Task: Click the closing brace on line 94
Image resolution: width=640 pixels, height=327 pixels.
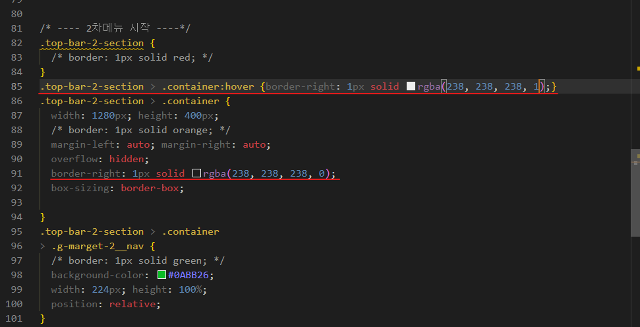Action: tap(42, 217)
